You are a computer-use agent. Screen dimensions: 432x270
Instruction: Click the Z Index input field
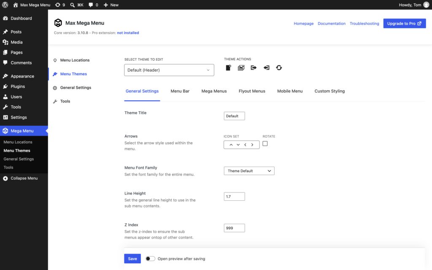[234, 228]
